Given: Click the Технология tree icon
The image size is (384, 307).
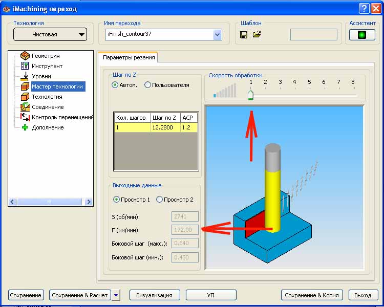Looking at the screenshot, I should 25,97.
